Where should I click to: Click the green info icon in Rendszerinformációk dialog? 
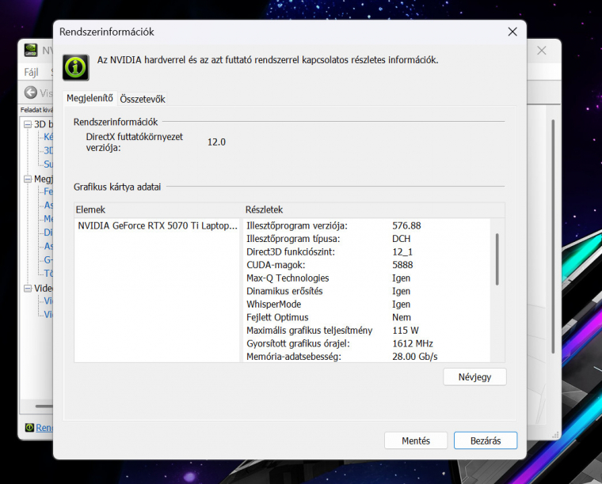[76, 67]
